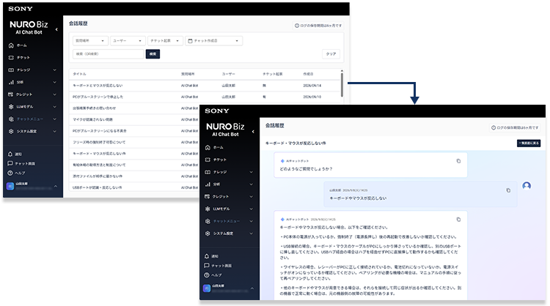Expand LLMモデル in the chat detail window sidebar

pyautogui.click(x=230, y=209)
